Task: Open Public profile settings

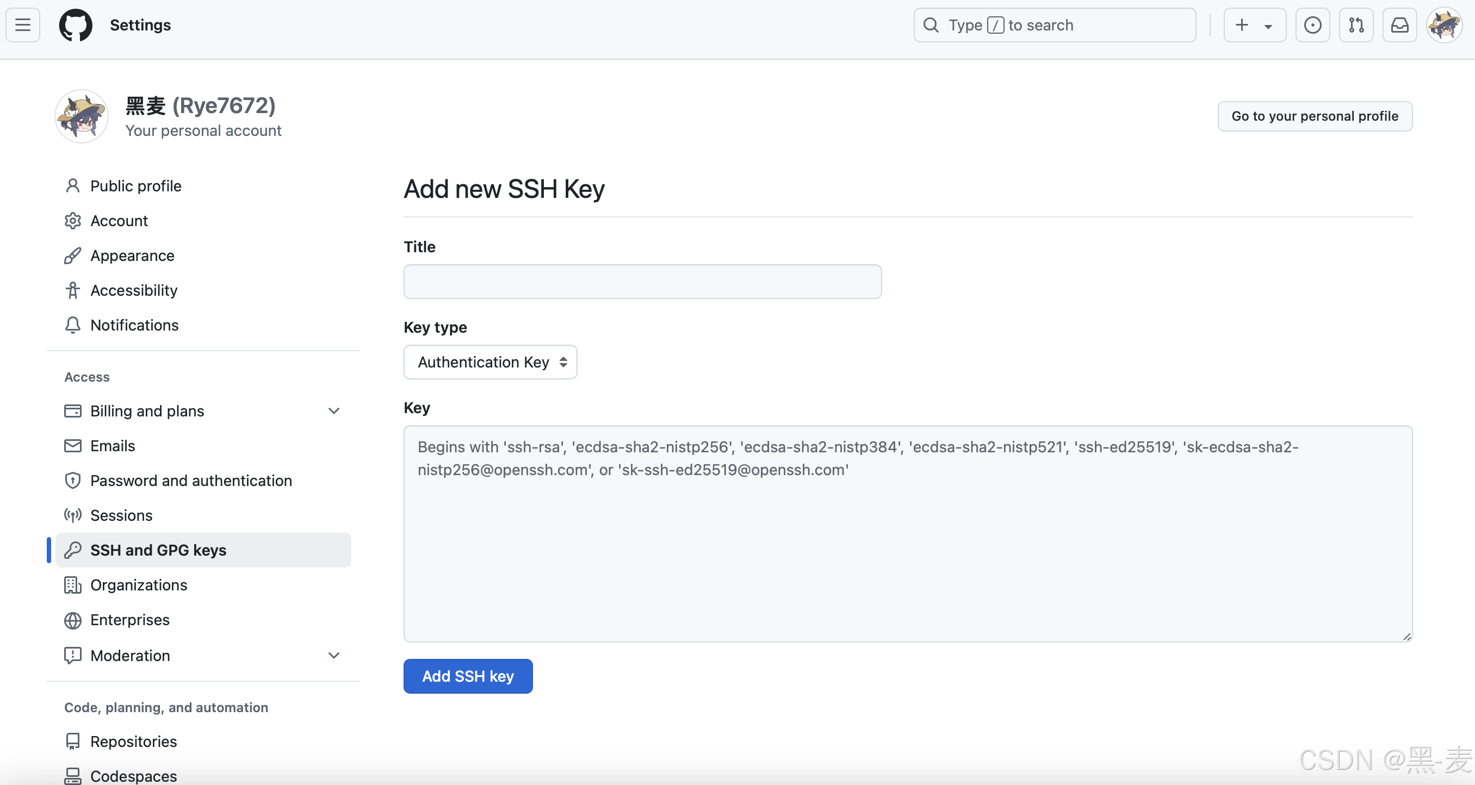Action: pos(203,186)
